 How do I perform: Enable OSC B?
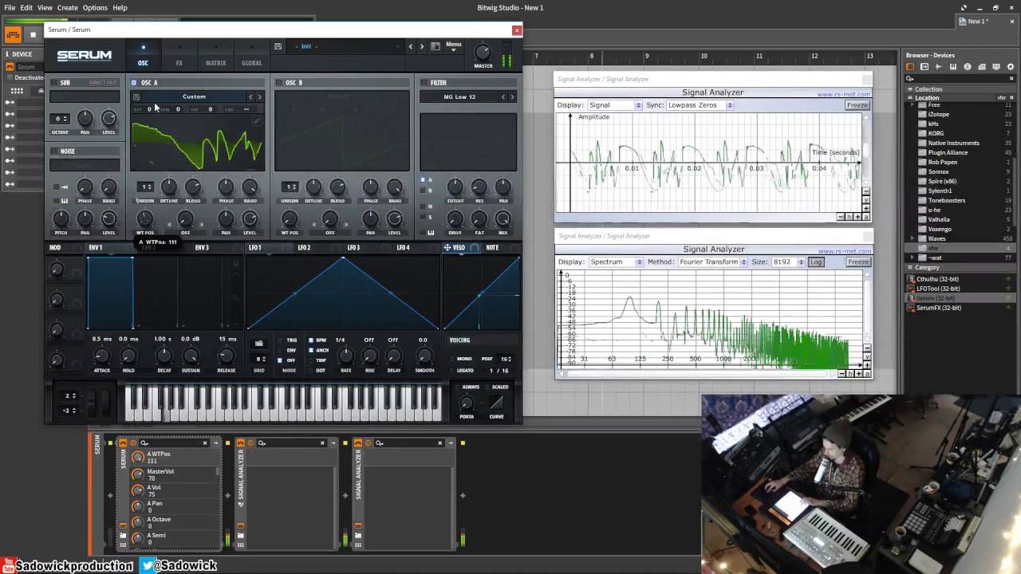point(278,83)
